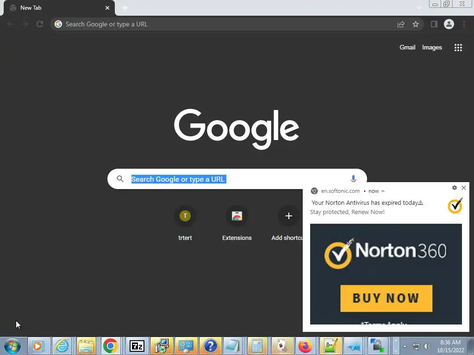Close the New Tab browser tab
Screen dimensions: 474x355
coord(107,8)
